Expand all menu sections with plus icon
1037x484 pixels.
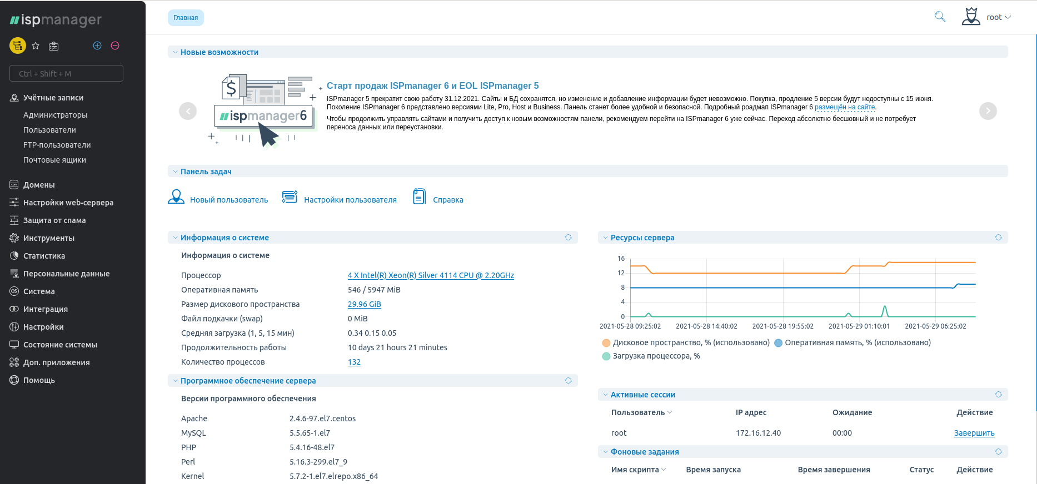click(97, 46)
